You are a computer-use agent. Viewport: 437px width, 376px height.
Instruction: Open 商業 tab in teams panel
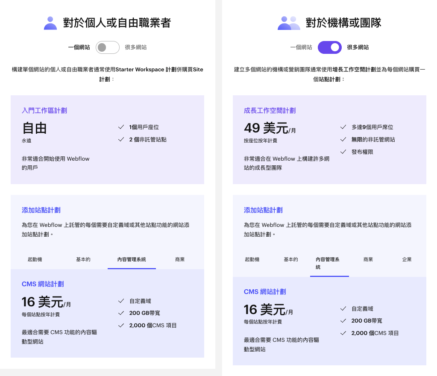tap(368, 259)
